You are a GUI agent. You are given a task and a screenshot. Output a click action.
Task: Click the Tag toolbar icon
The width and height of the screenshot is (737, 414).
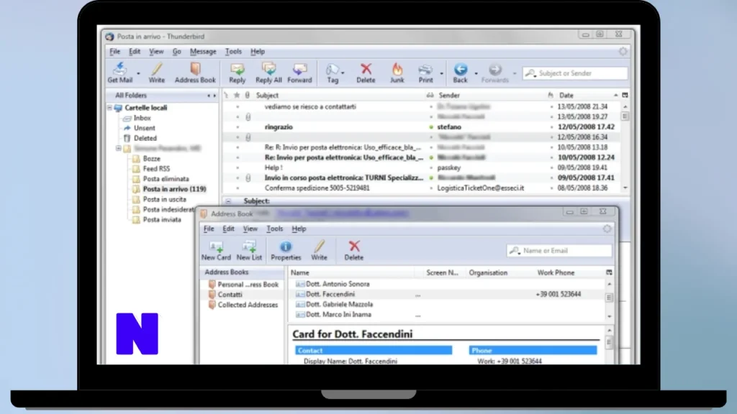click(x=332, y=73)
